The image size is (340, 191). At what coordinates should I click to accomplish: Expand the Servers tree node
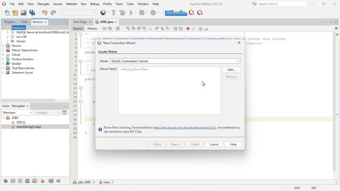pyautogui.click(x=3, y=46)
